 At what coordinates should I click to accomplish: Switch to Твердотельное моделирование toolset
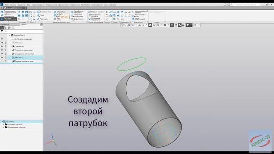9,12
